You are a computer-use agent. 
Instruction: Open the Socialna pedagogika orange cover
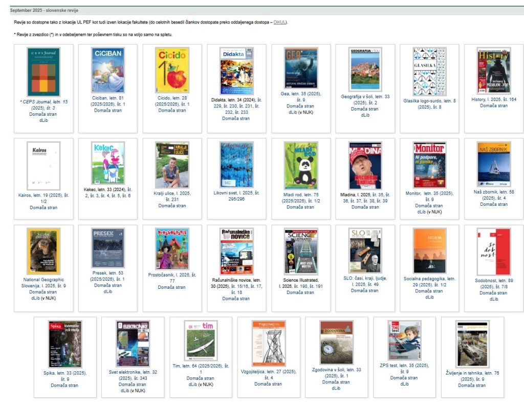coord(429,251)
